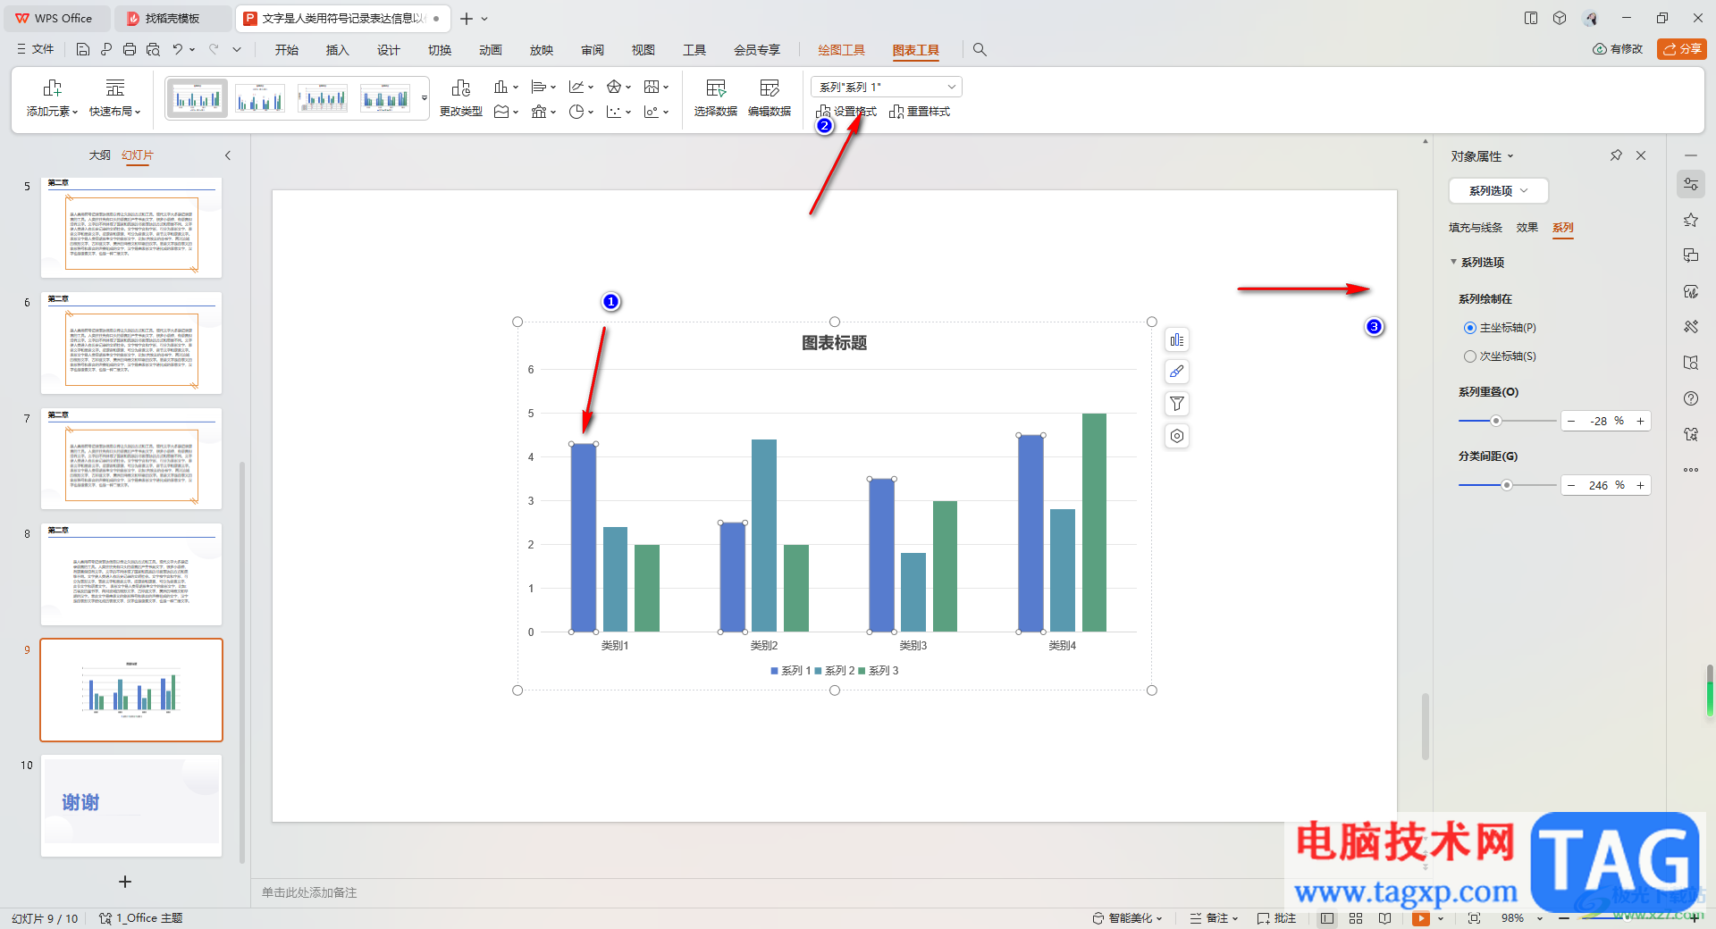Click fit-to-window icon in status bar

[1474, 918]
